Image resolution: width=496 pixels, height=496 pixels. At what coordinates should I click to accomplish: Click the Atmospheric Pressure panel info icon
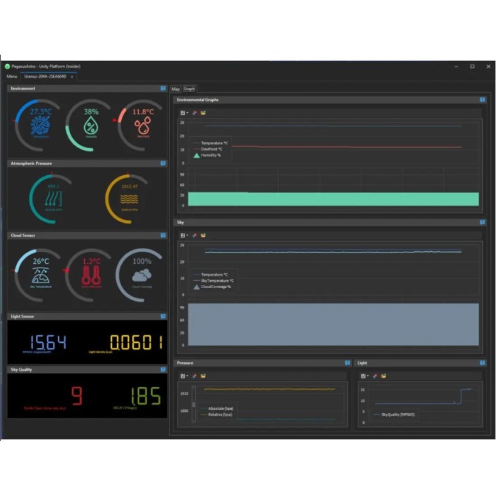tap(163, 163)
